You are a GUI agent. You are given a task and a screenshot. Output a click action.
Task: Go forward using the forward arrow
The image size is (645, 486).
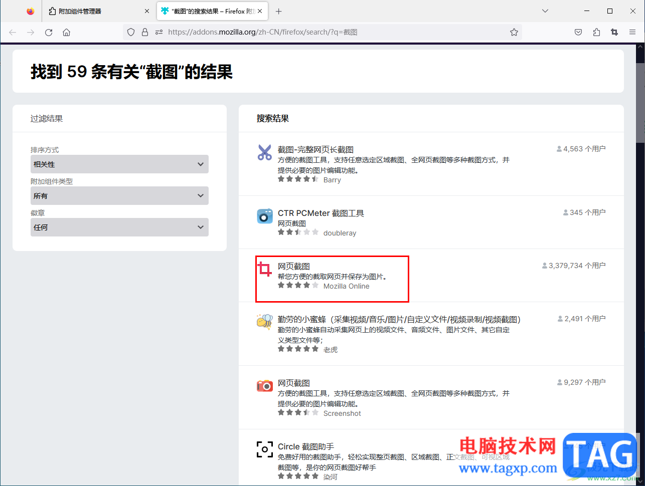[x=31, y=32]
